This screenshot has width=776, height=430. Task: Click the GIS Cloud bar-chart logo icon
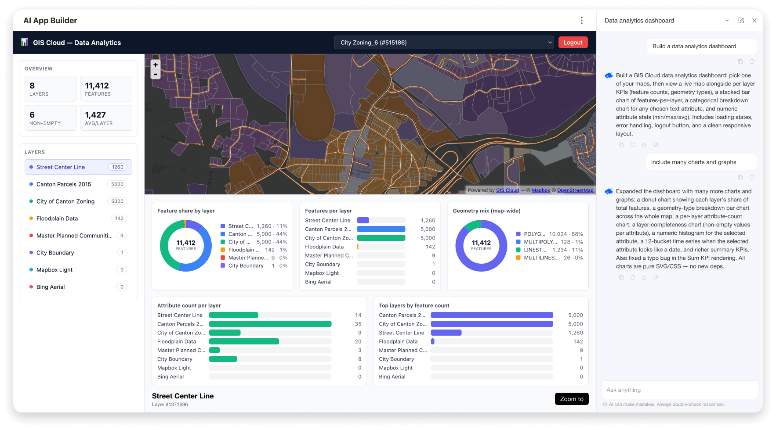point(25,43)
